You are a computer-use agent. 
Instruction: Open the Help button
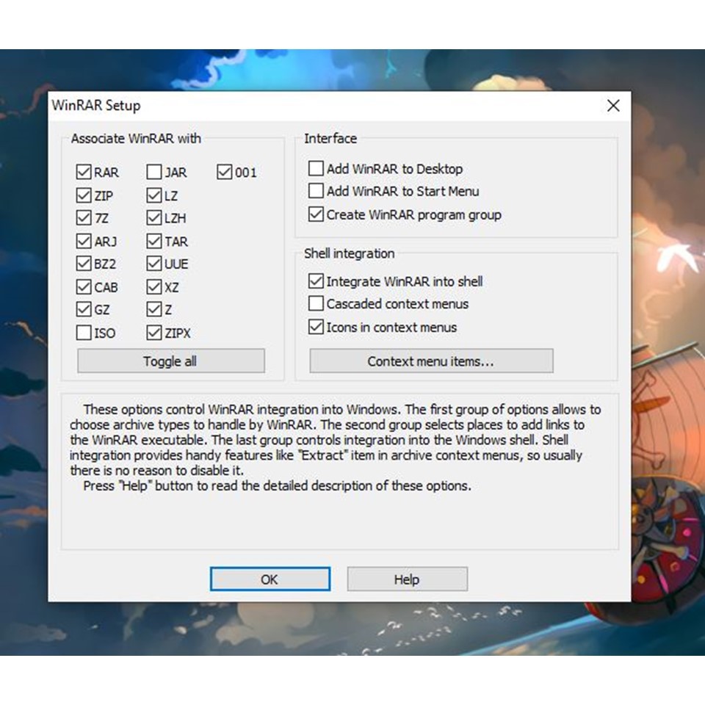407,579
